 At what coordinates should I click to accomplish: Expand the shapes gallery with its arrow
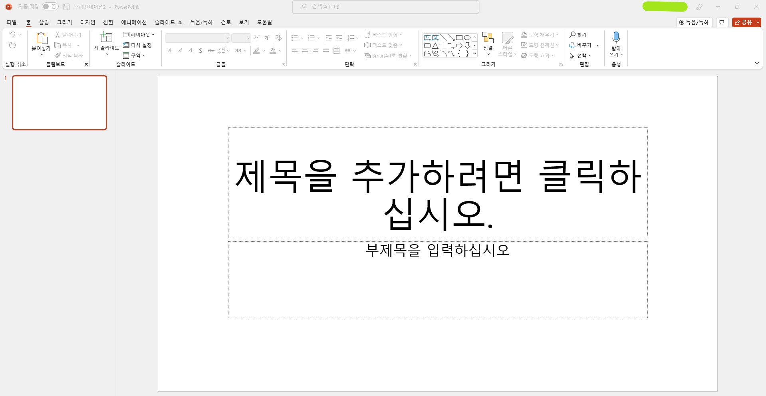click(474, 53)
